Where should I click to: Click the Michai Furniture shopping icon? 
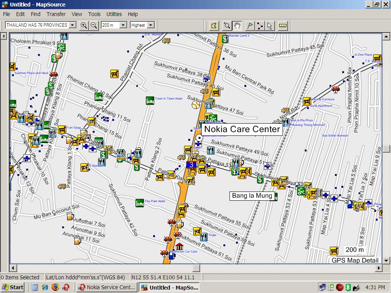[x=307, y=101]
